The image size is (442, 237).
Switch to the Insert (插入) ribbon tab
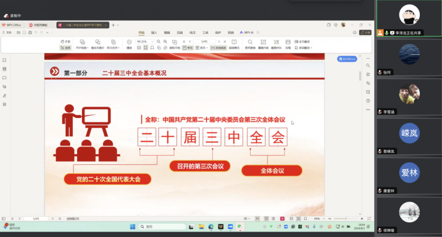pyautogui.click(x=154, y=33)
